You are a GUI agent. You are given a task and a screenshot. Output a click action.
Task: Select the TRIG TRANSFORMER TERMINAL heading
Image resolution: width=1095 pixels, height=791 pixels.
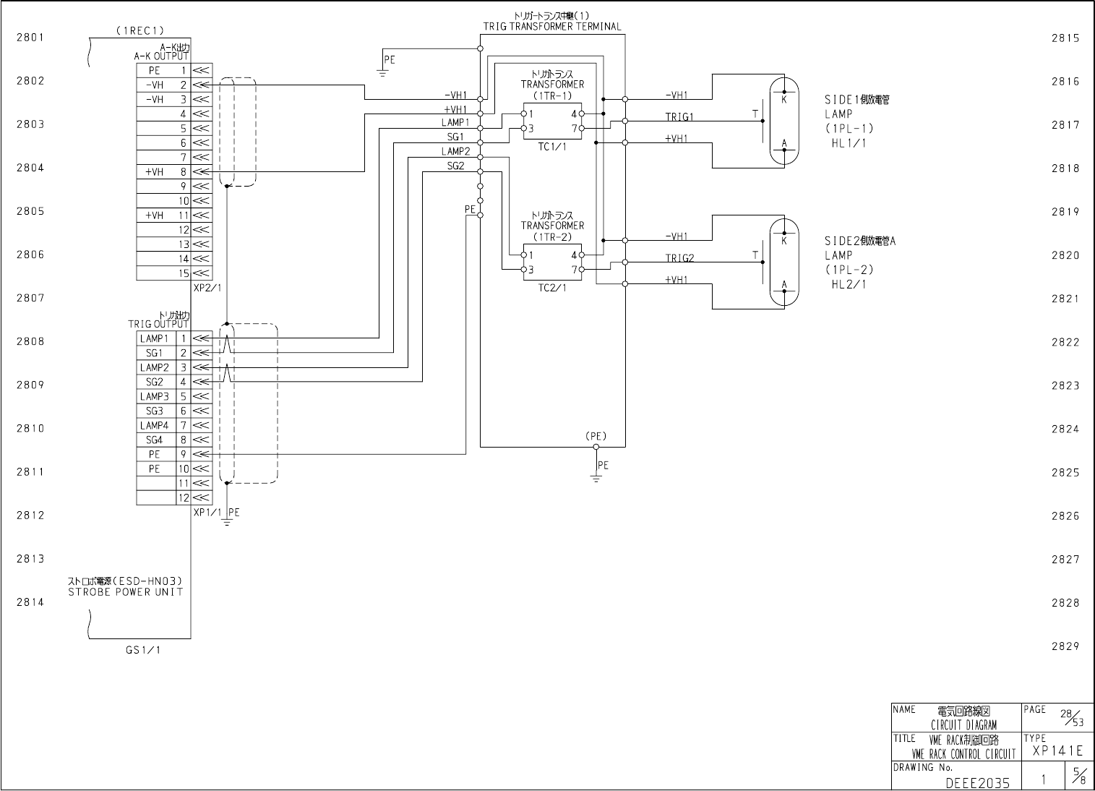tap(552, 27)
